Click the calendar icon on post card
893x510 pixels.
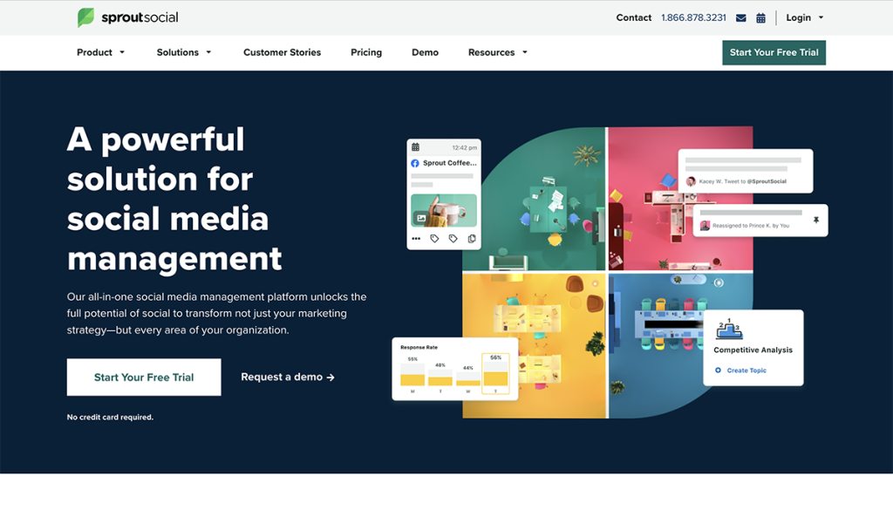pyautogui.click(x=416, y=147)
